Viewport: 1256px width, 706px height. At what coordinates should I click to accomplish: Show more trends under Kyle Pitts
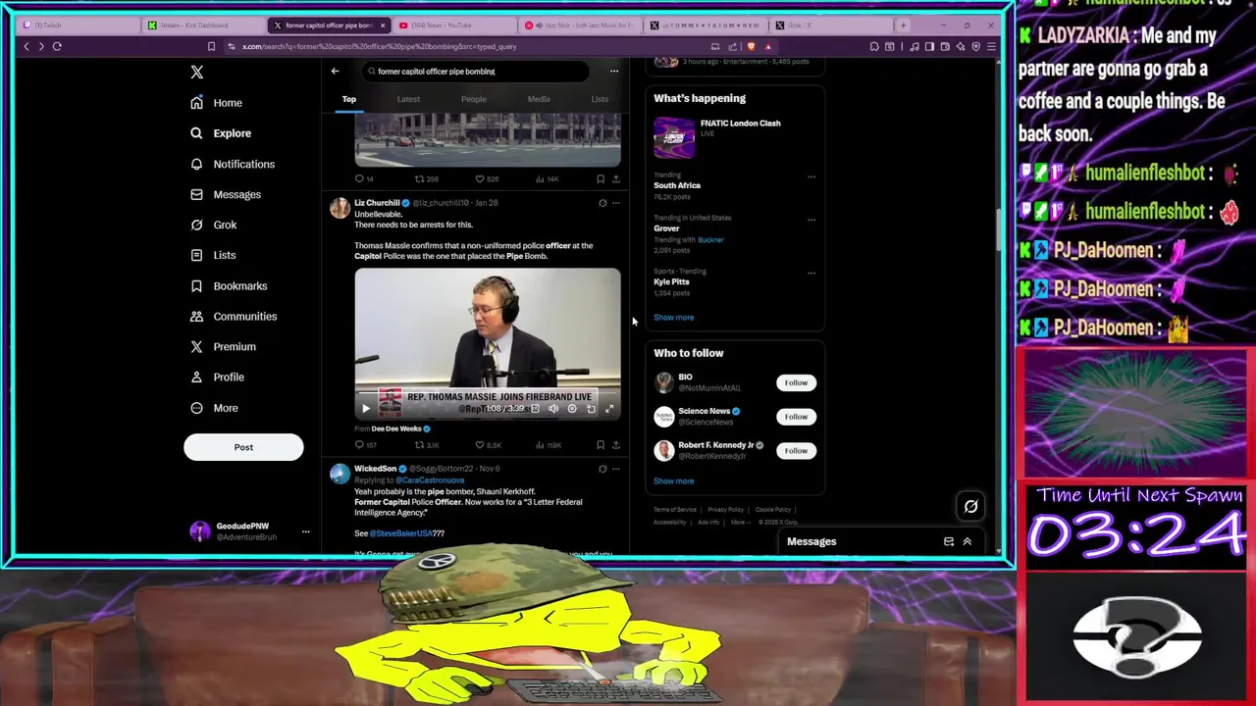[x=674, y=318]
